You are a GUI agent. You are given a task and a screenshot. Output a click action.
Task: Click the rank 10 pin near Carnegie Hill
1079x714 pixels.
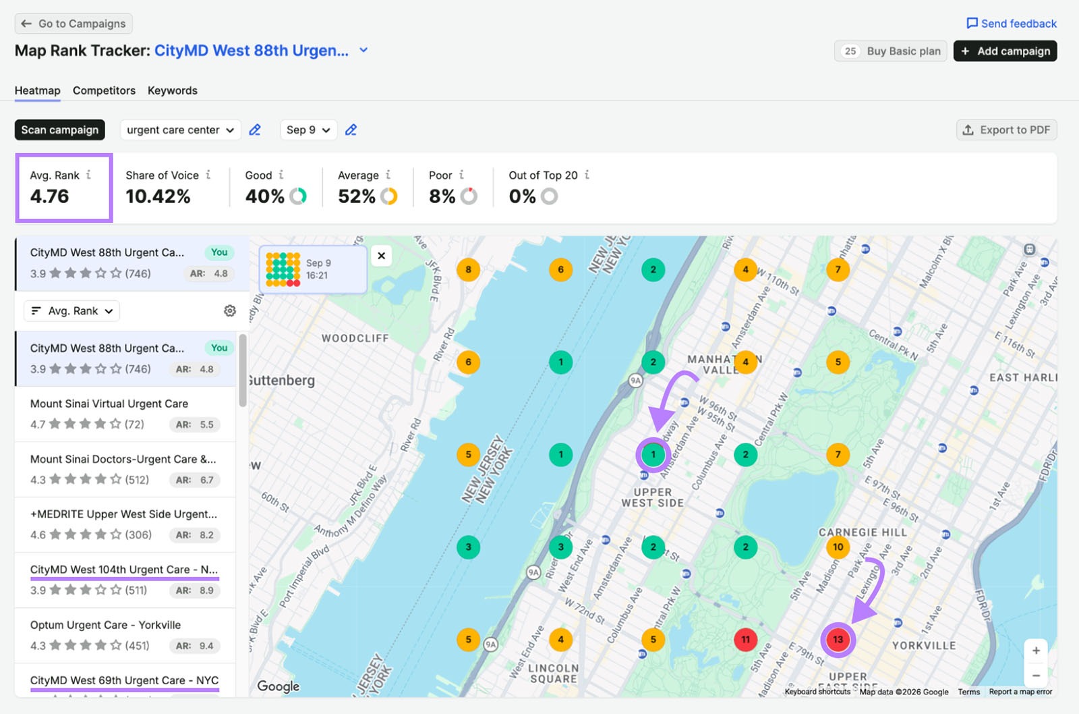pos(838,547)
